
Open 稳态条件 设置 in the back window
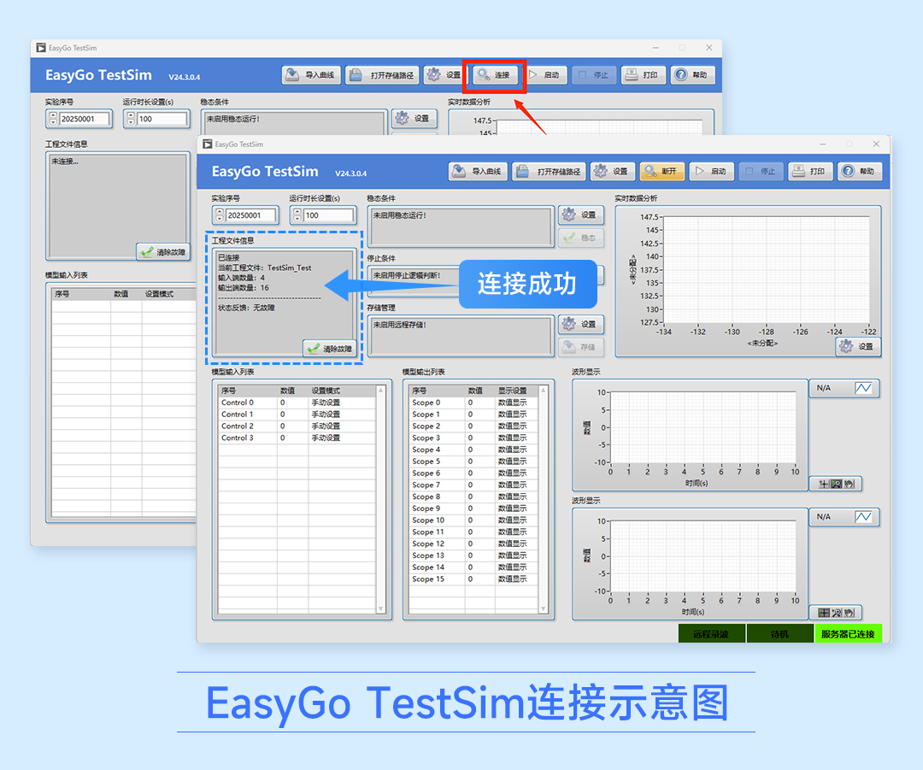414,118
